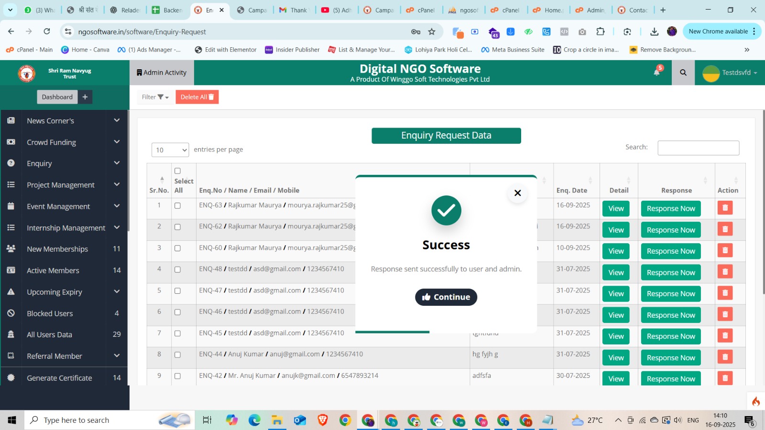Click into the table Search field

tap(698, 148)
